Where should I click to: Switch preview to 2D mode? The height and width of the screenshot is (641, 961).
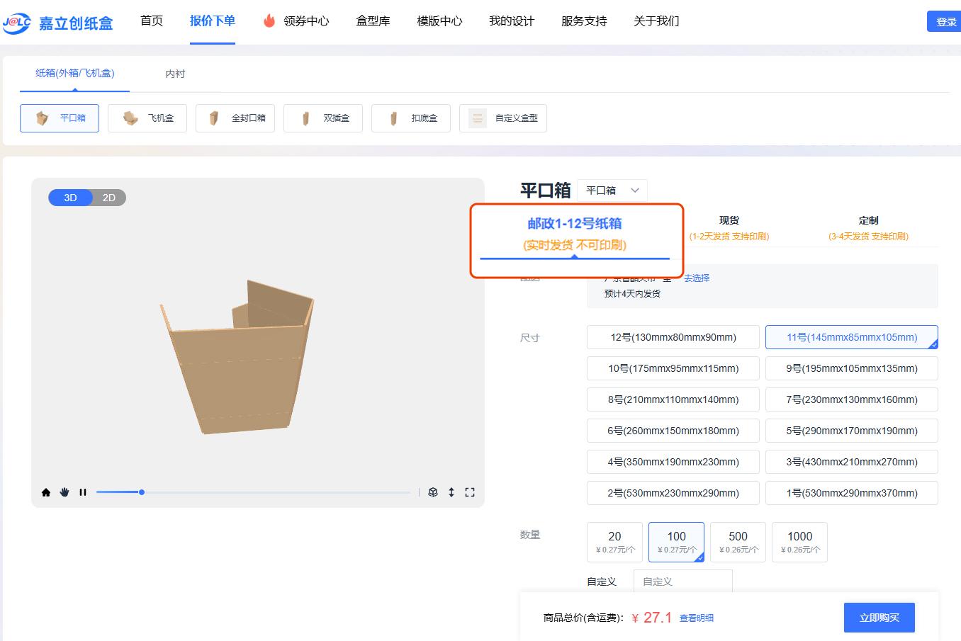109,198
